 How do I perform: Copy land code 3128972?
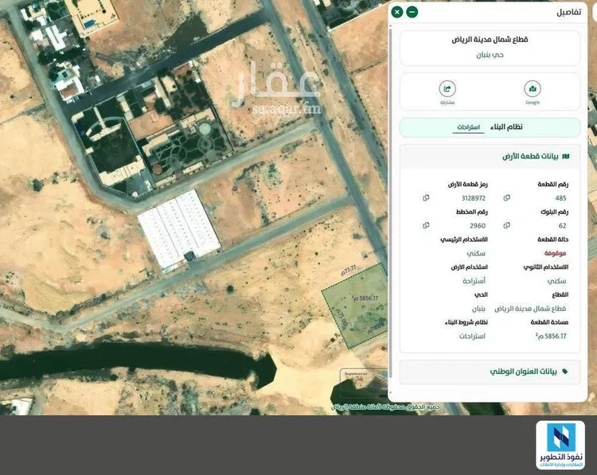coord(426,198)
